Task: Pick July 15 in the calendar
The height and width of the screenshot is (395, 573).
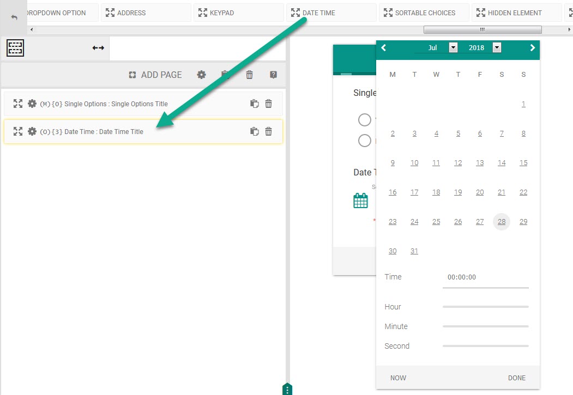Action: 523,163
